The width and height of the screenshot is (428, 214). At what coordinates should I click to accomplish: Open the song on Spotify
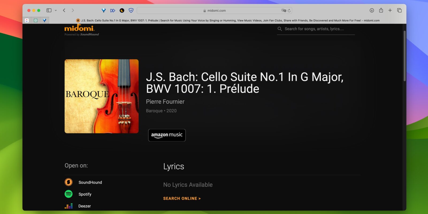85,194
